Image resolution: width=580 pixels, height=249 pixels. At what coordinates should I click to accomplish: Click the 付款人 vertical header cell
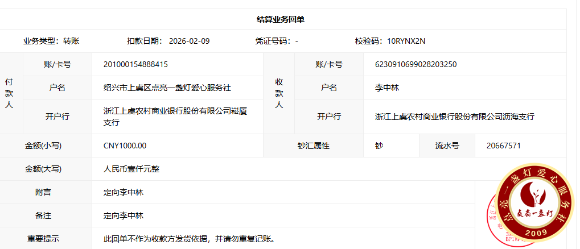point(9,93)
